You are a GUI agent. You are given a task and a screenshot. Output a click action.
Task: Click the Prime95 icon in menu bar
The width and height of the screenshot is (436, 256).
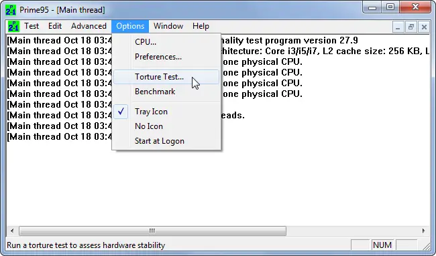(x=13, y=26)
